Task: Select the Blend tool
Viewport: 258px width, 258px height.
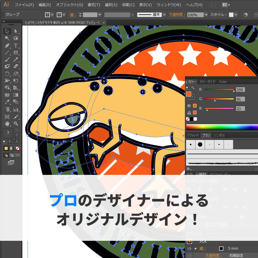Action: (x=16, y=102)
